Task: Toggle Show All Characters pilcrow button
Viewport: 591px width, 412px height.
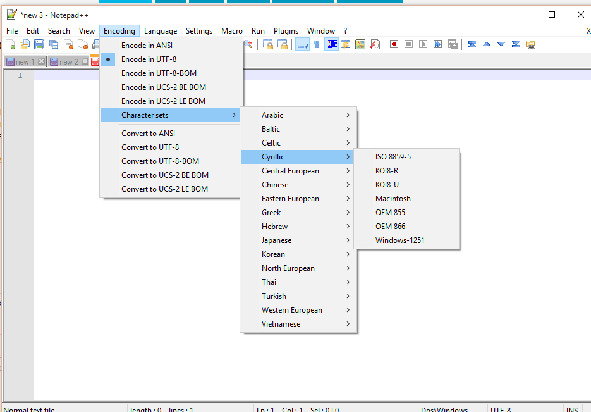Action: [x=317, y=44]
